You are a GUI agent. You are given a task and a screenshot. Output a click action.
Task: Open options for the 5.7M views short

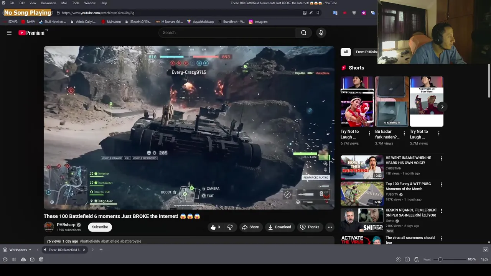click(x=439, y=133)
